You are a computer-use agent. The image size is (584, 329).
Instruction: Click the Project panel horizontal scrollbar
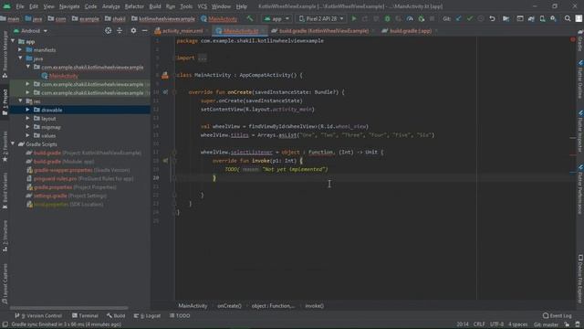pyautogui.click(x=69, y=308)
